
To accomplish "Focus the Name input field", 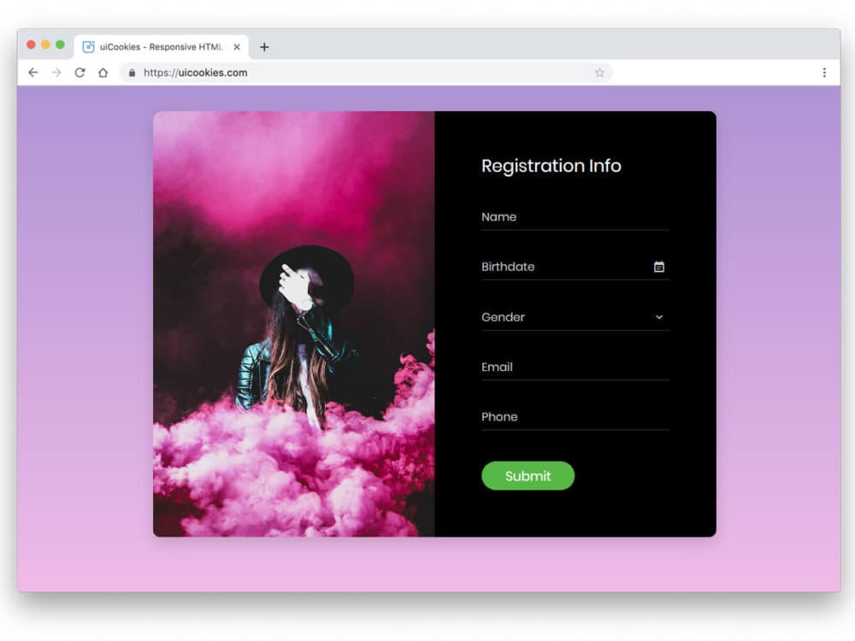I will click(575, 217).
